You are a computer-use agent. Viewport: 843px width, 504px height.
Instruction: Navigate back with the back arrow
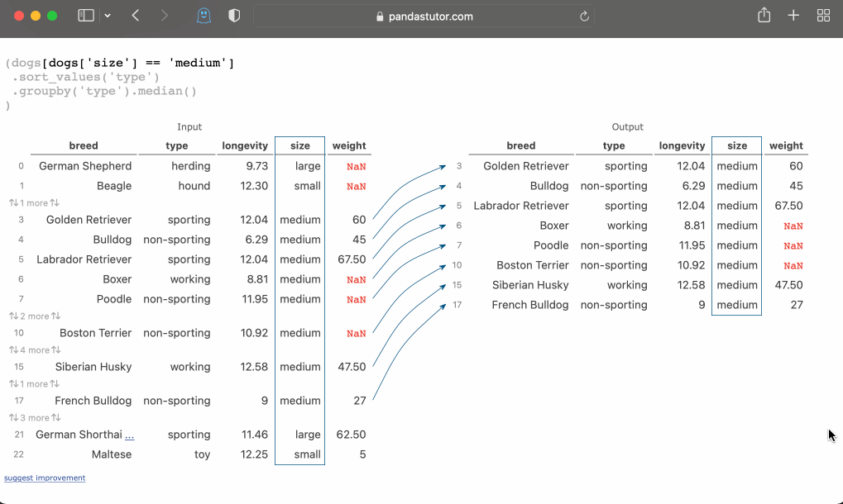tap(137, 15)
